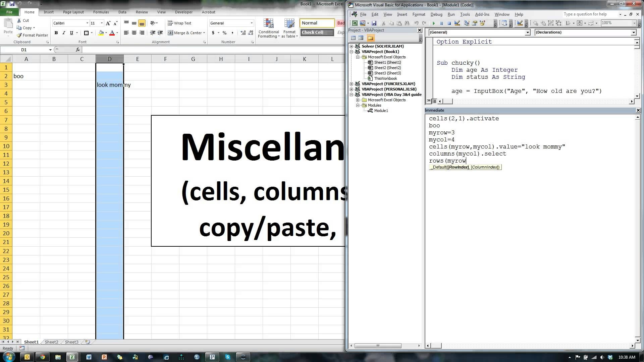Open the (General) object dropdown
Image resolution: width=644 pixels, height=362 pixels.
coord(527,33)
